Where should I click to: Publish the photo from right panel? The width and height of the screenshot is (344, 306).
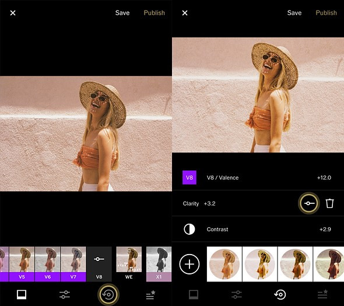pyautogui.click(x=327, y=13)
